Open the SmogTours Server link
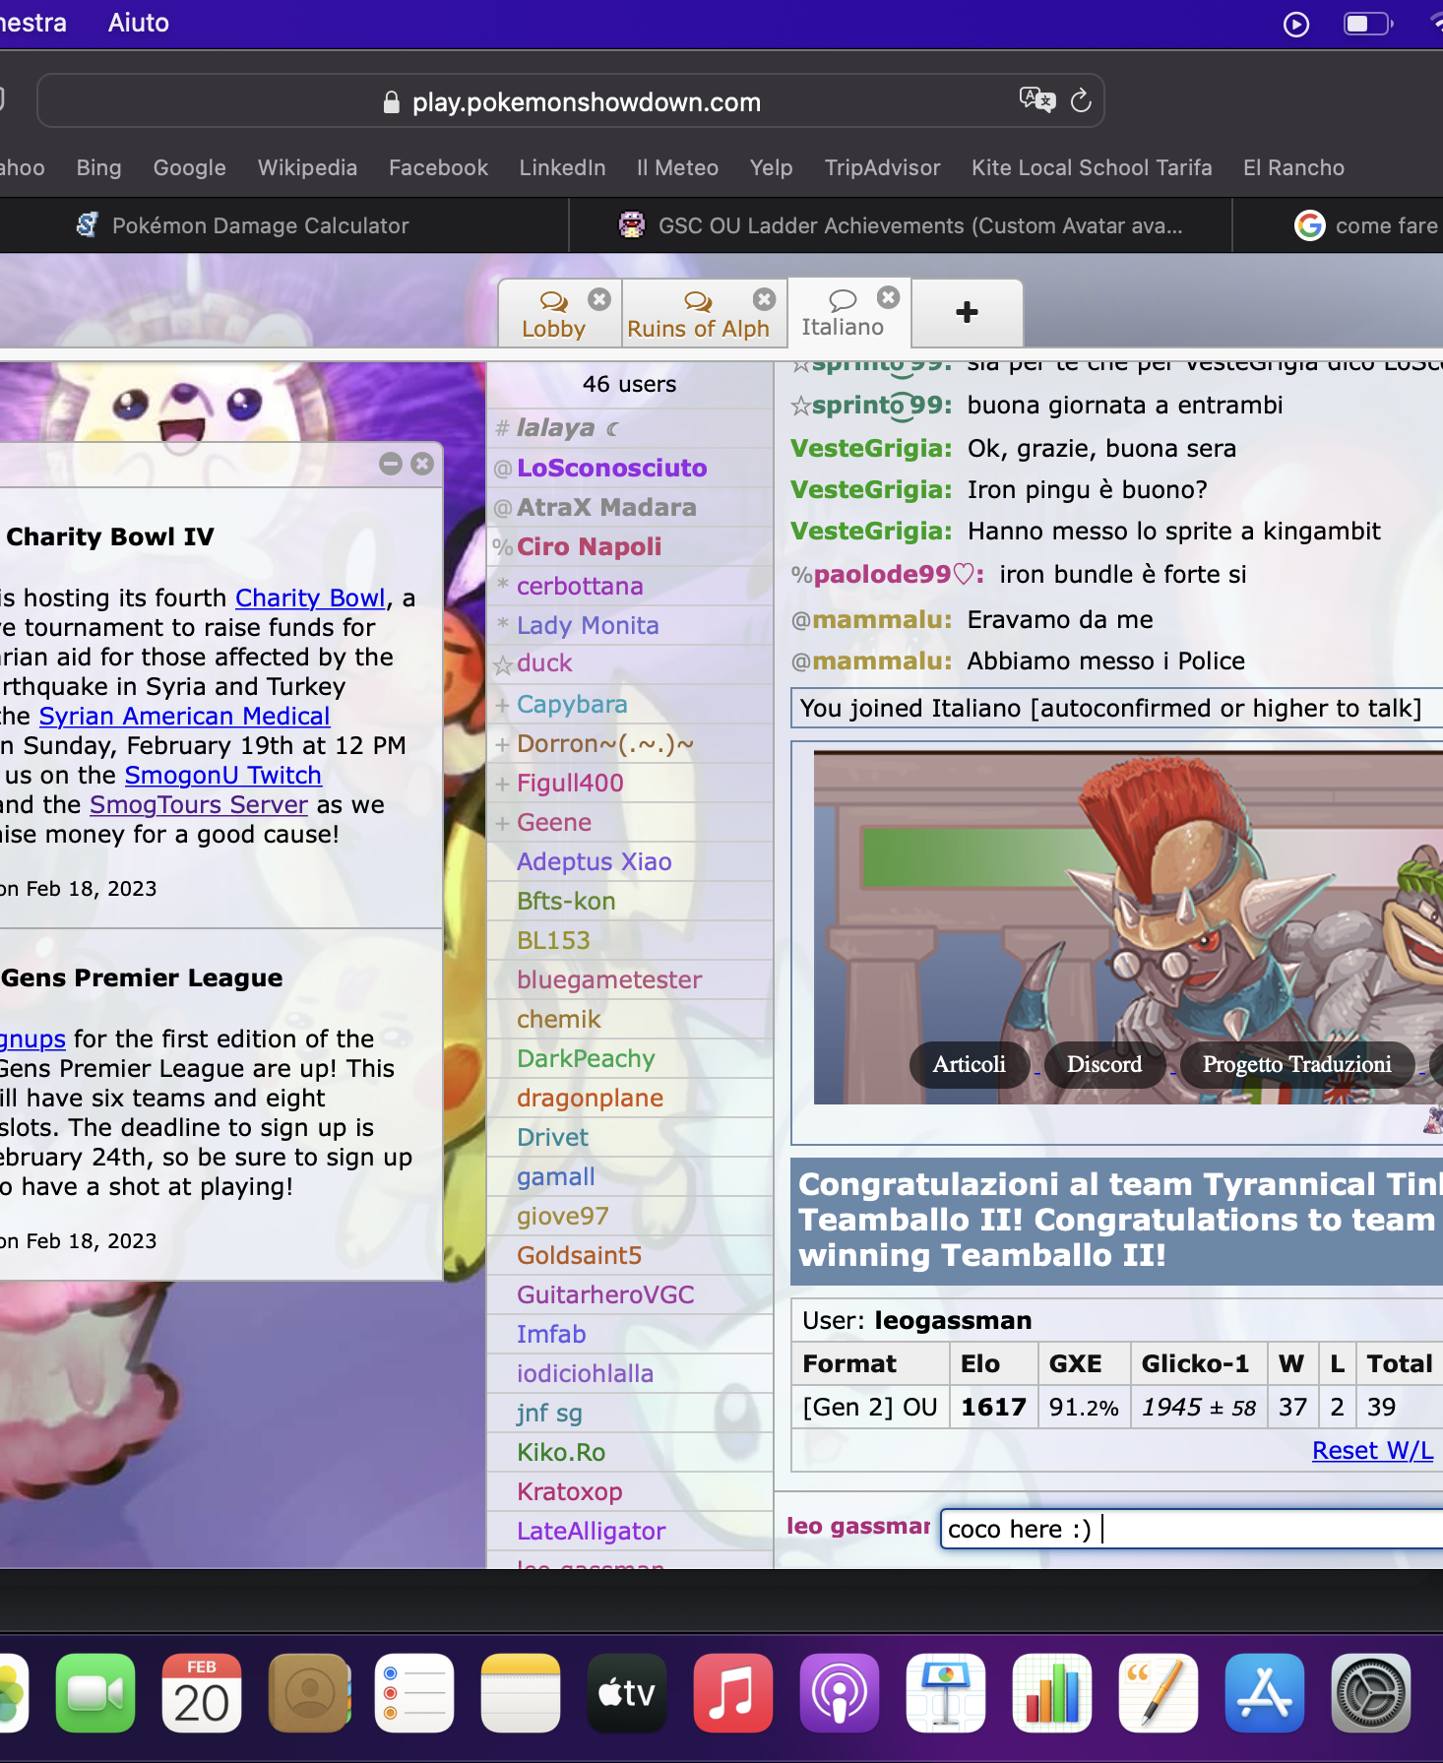Image resolution: width=1443 pixels, height=1763 pixels. pos(199,804)
